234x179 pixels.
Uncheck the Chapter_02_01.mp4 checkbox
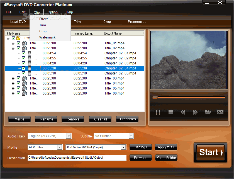(23, 53)
